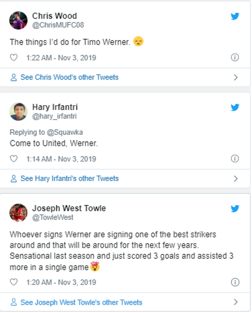Open info icon on Chris Wood's tweet
The width and height of the screenshot is (252, 313).
[x=235, y=57]
